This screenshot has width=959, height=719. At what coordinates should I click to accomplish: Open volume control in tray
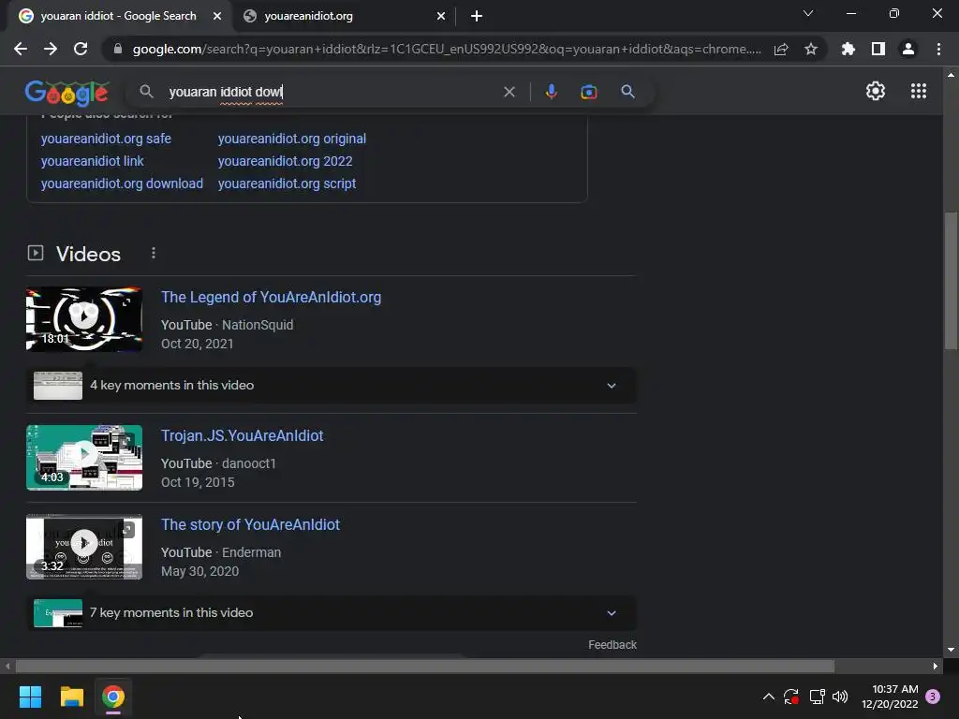[840, 697]
